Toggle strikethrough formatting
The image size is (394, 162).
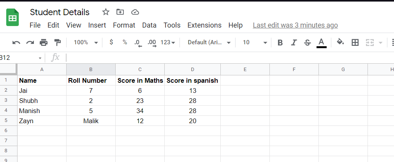(307, 42)
